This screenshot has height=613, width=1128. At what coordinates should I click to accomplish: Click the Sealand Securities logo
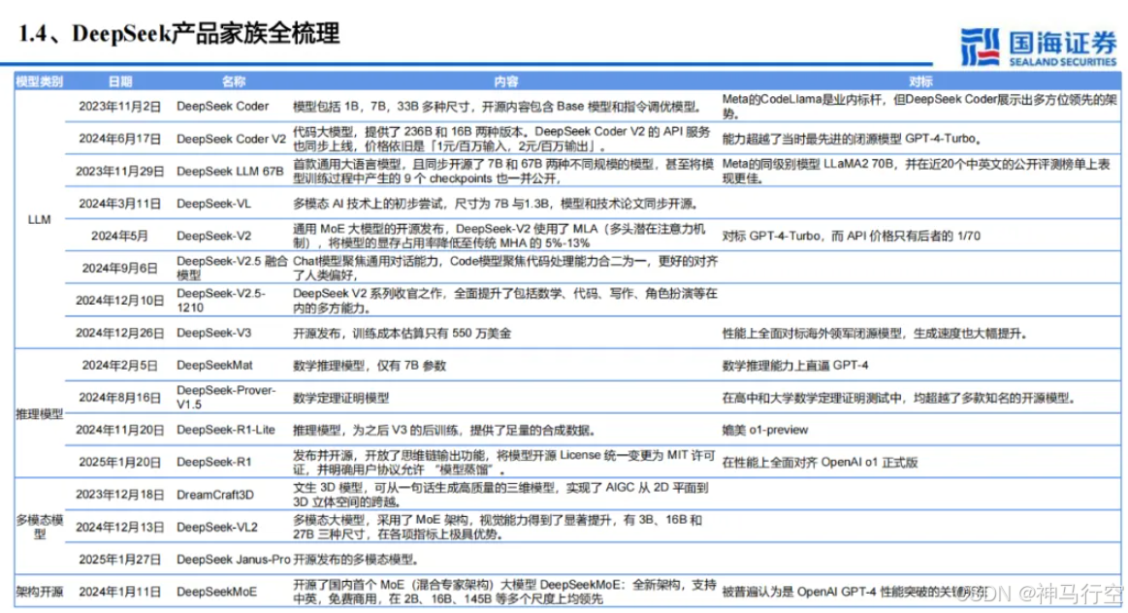click(x=1038, y=47)
